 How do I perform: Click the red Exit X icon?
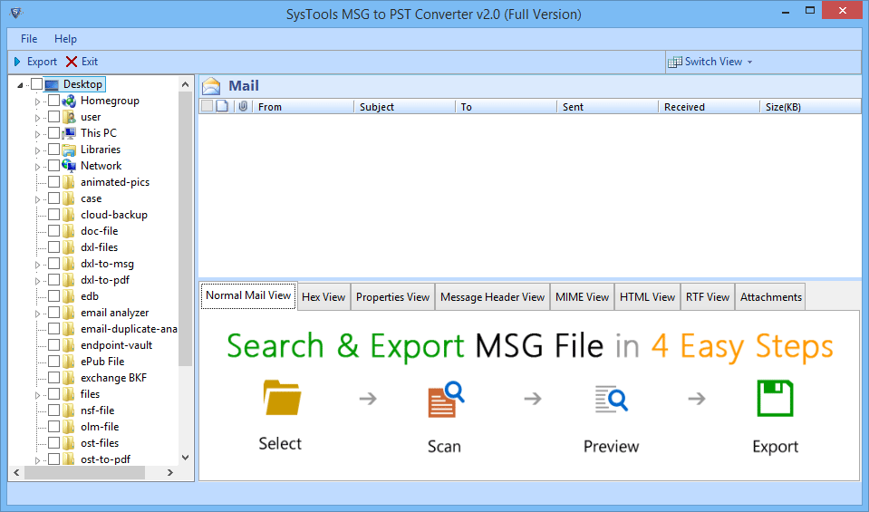tap(72, 62)
